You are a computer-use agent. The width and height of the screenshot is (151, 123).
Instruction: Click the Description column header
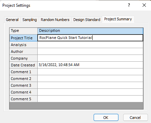(90, 31)
